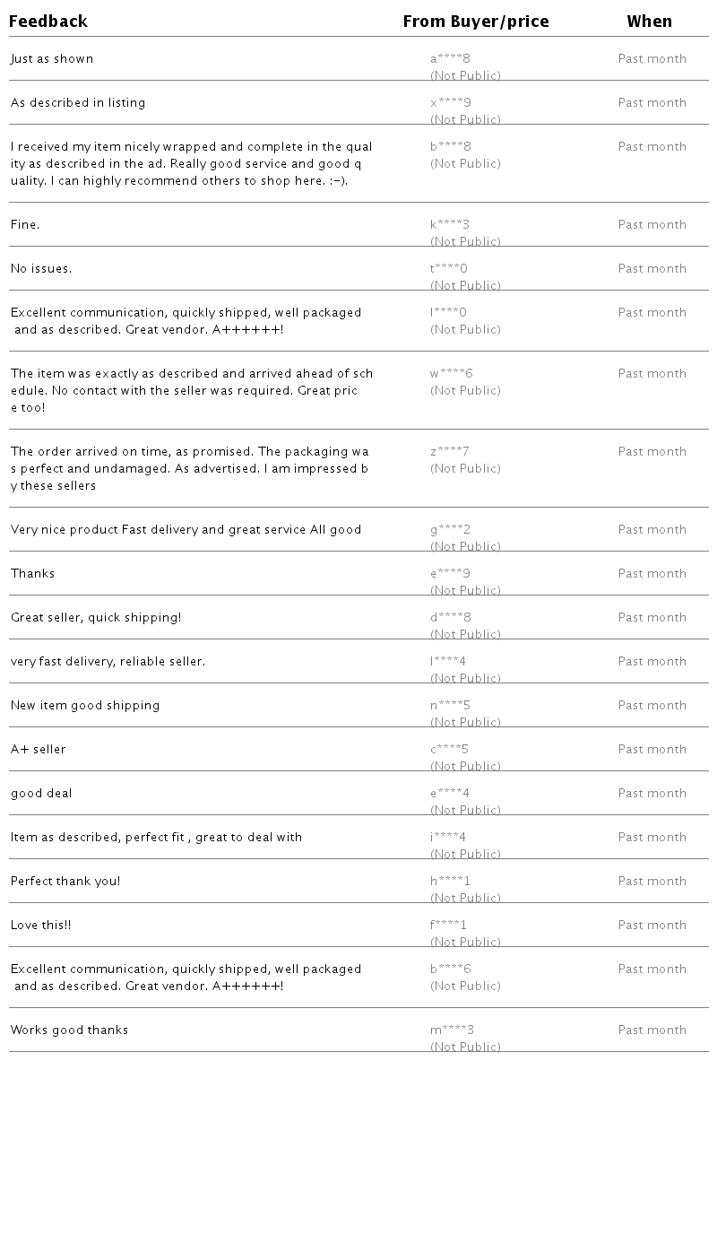Select buyer a****8 username
The height and width of the screenshot is (1252, 717).
pyautogui.click(x=450, y=59)
